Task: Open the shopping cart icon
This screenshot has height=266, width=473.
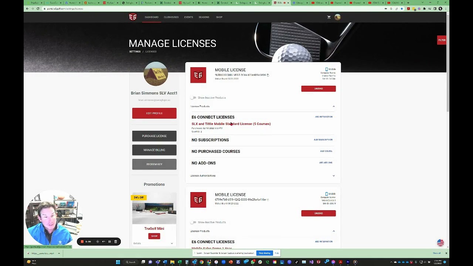Action: (x=329, y=17)
